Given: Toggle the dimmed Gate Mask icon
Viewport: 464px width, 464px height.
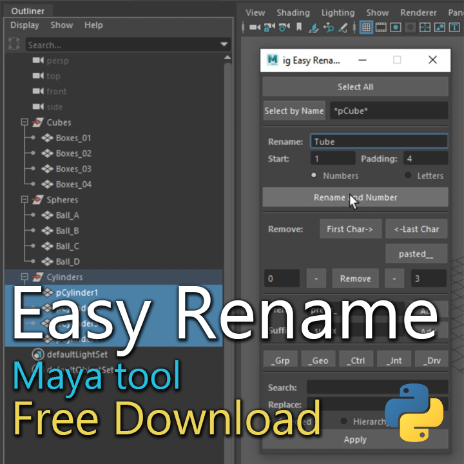Looking at the screenshot, I should [410, 28].
